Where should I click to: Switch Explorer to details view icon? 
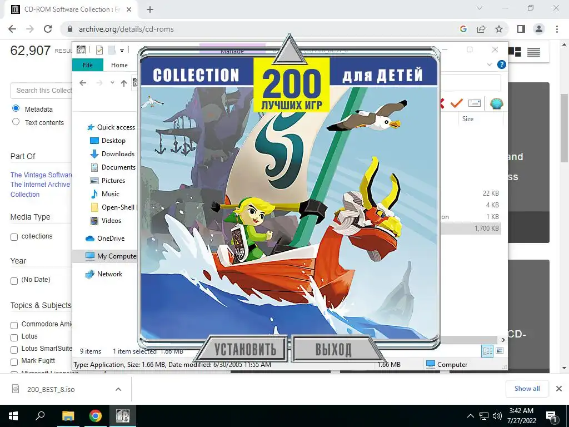point(487,351)
